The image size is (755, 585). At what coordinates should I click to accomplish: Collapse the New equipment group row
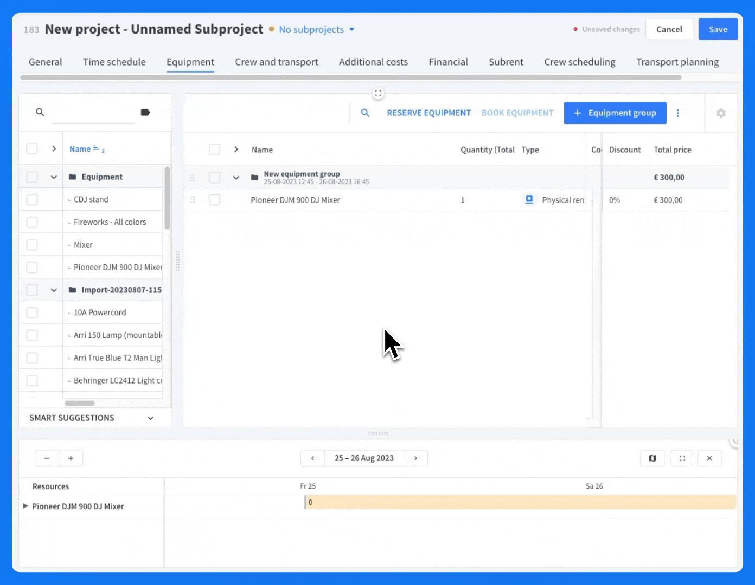coord(236,177)
